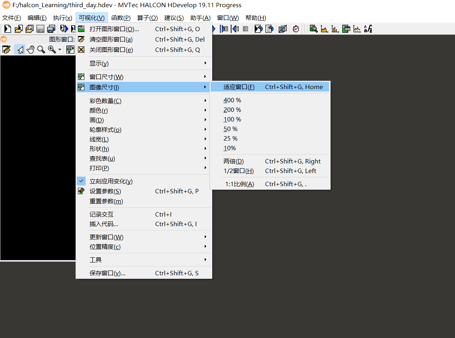The image size is (455, 338).
Task: Expand the 窗口尺寸(W) submenu
Action: coord(144,77)
